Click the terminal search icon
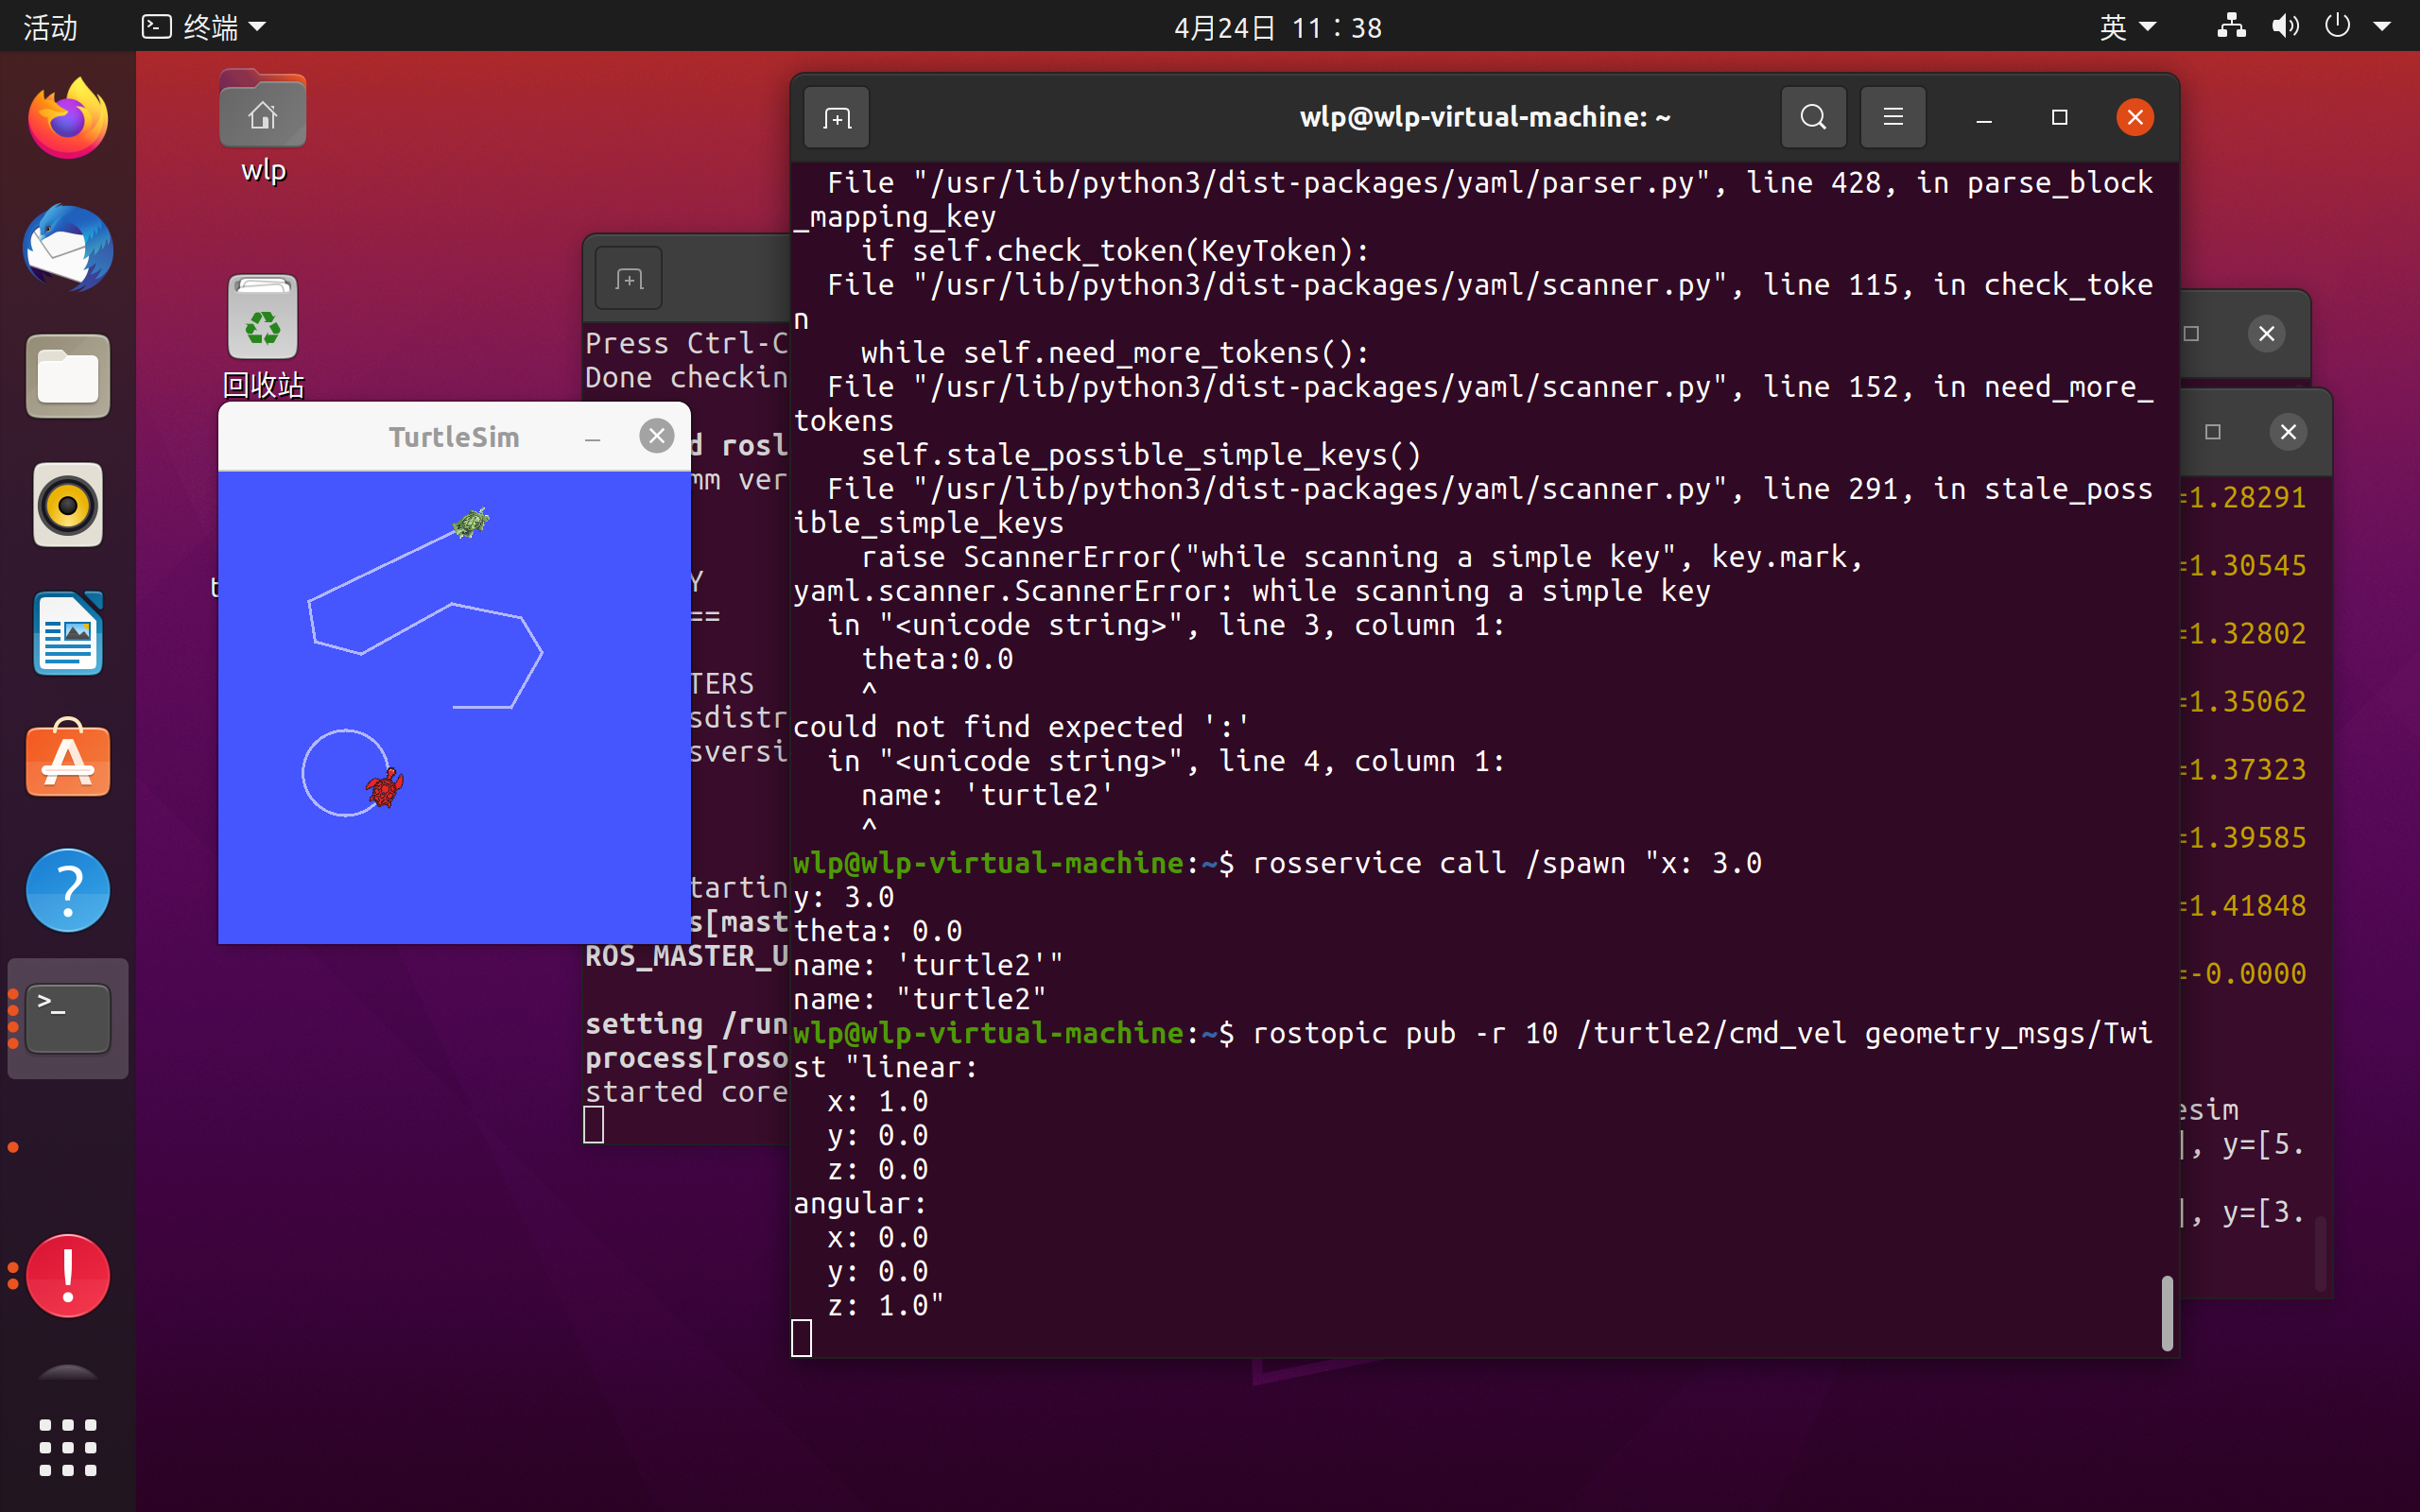2420x1512 pixels. 1813,118
